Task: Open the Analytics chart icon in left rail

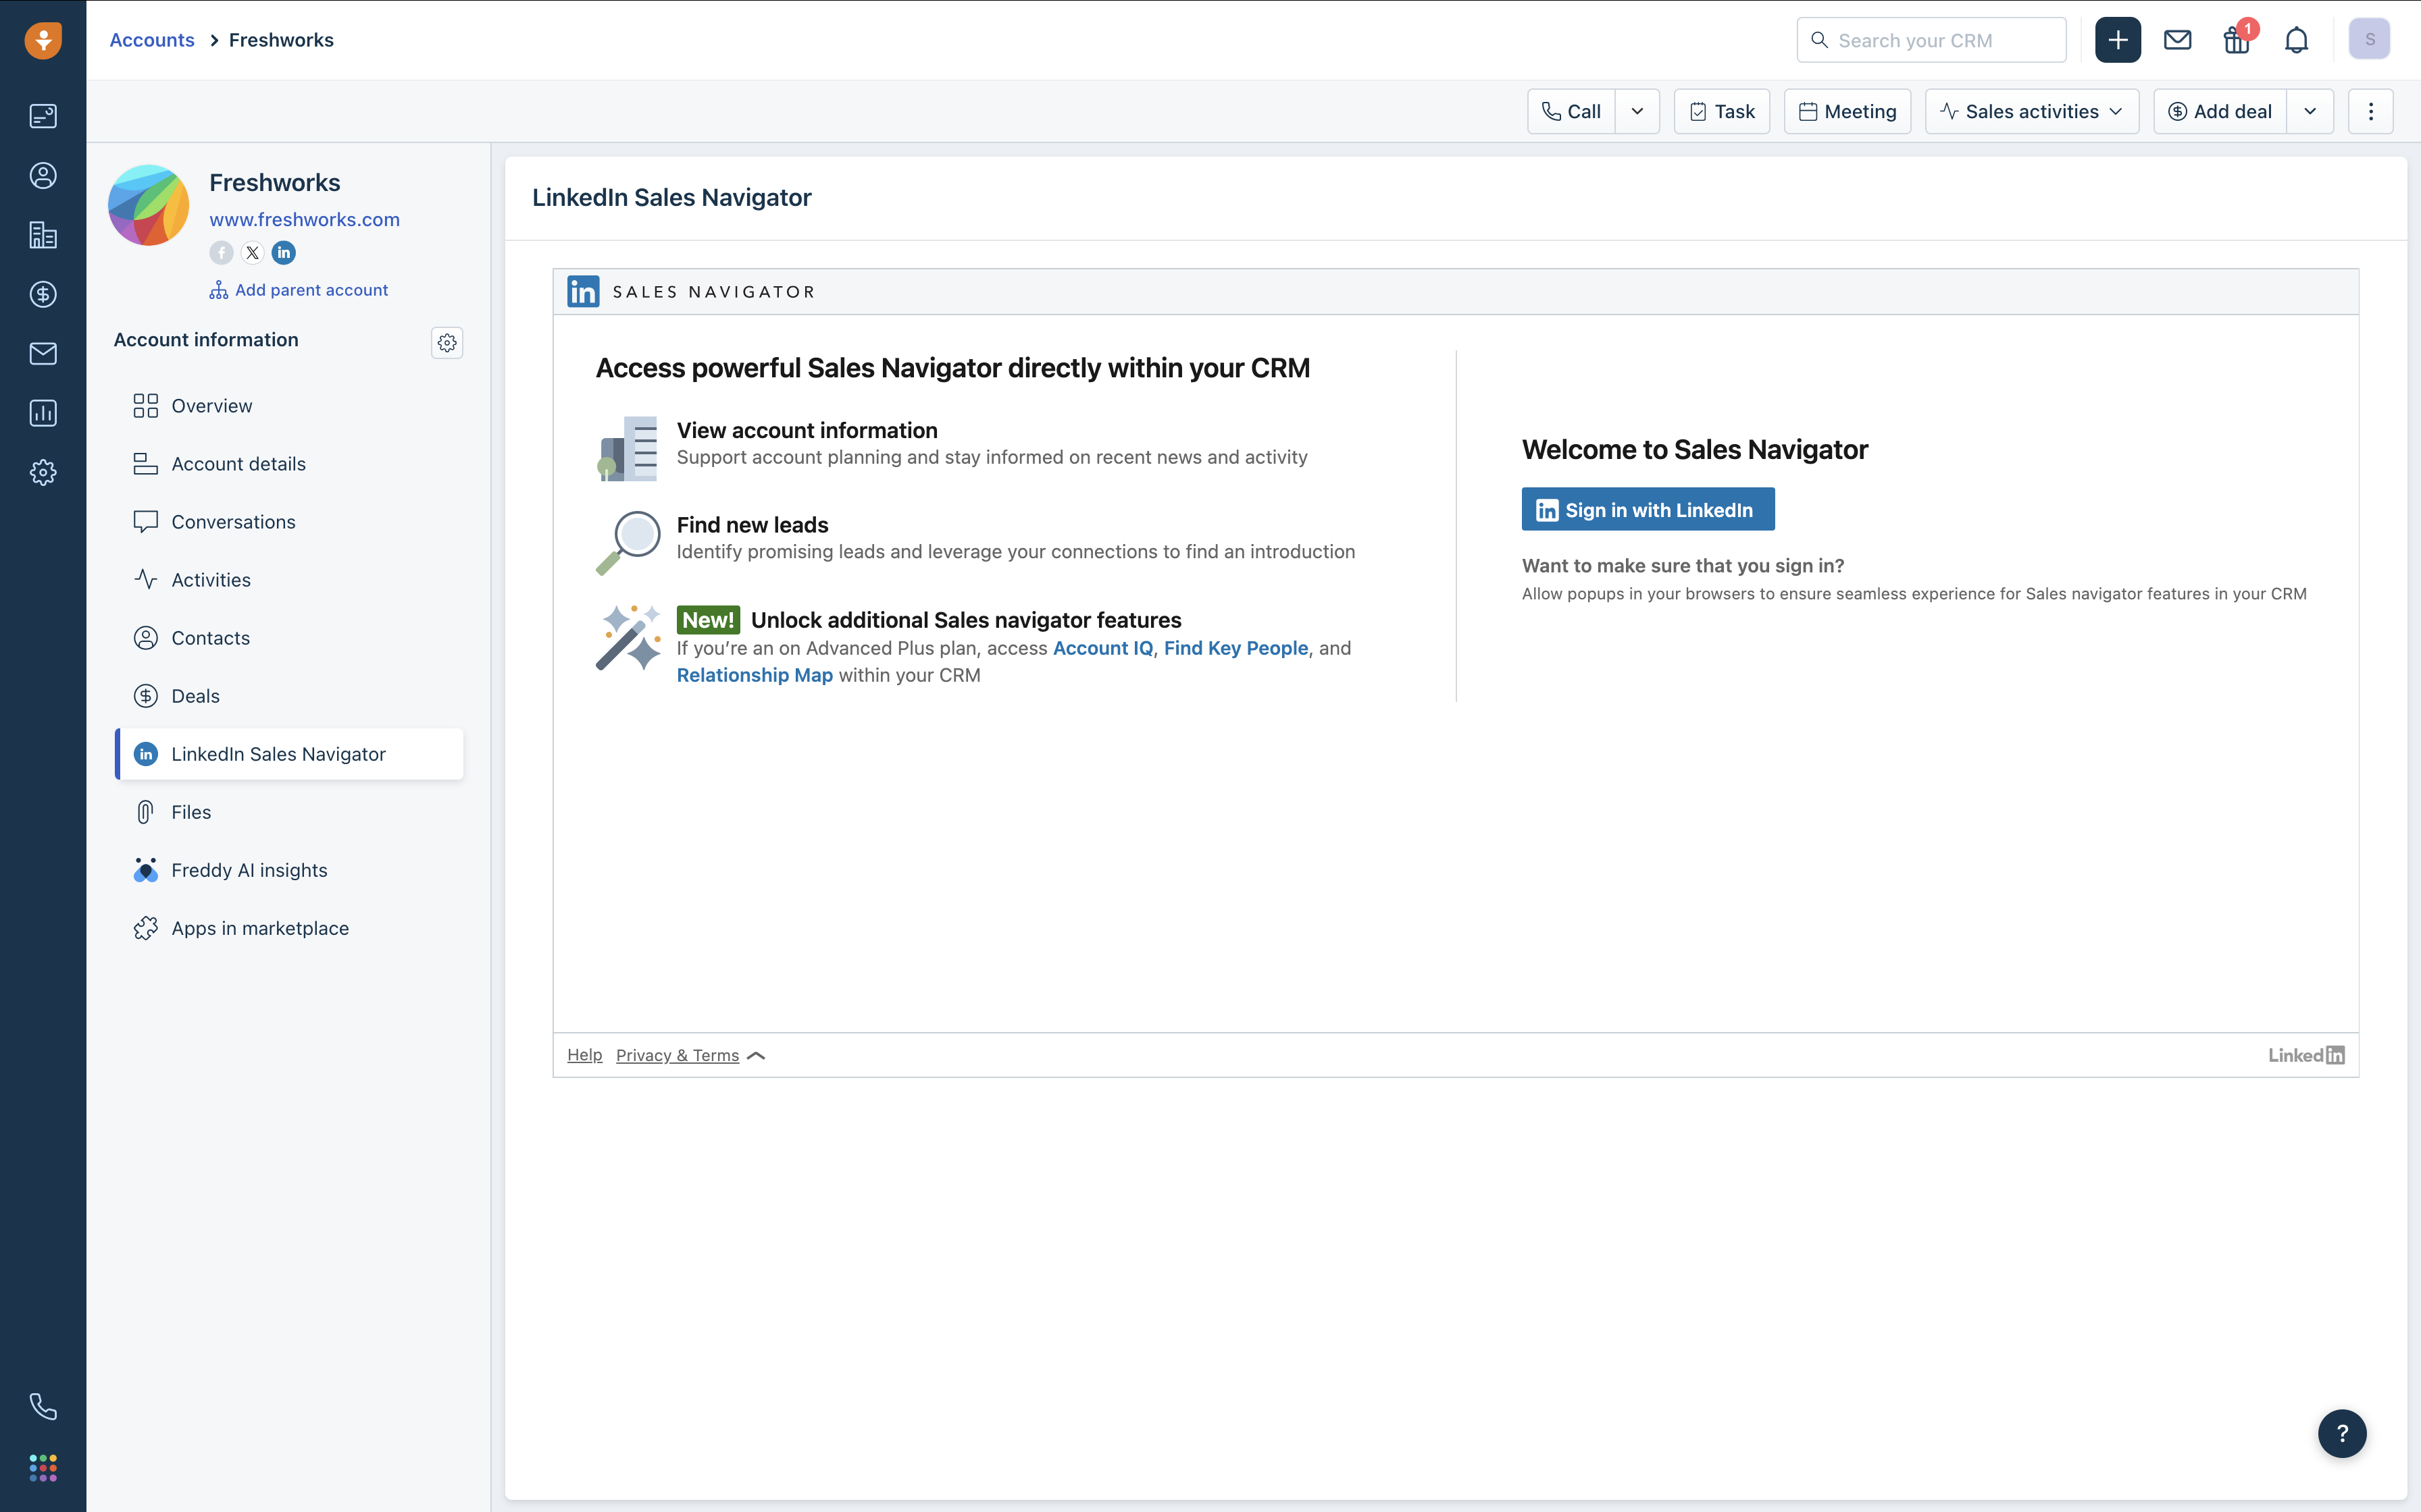Action: (43, 413)
